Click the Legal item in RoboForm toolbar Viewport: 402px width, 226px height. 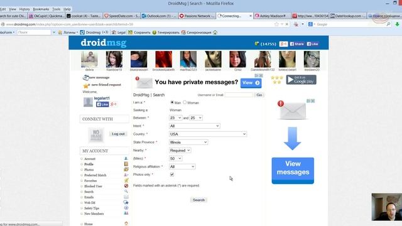point(119,32)
